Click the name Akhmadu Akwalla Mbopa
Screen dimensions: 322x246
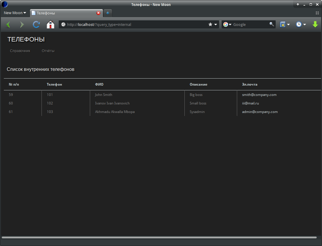[x=115, y=112]
